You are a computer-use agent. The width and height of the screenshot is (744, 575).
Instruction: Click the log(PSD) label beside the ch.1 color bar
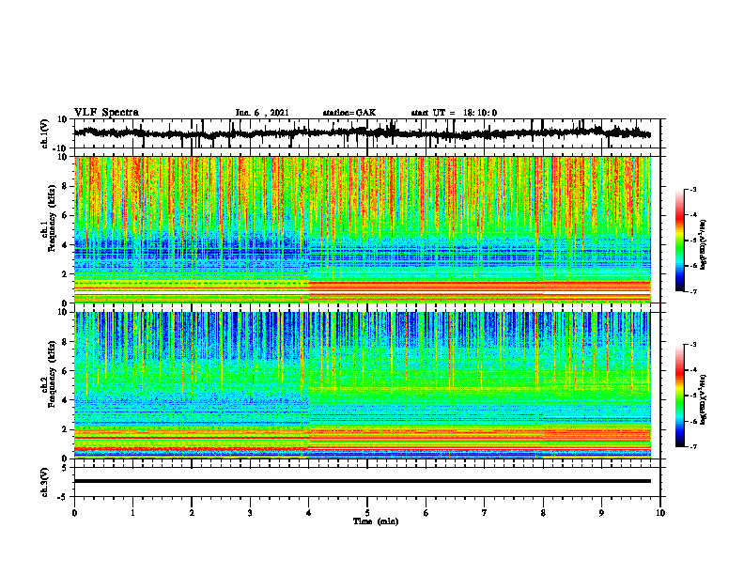[704, 244]
